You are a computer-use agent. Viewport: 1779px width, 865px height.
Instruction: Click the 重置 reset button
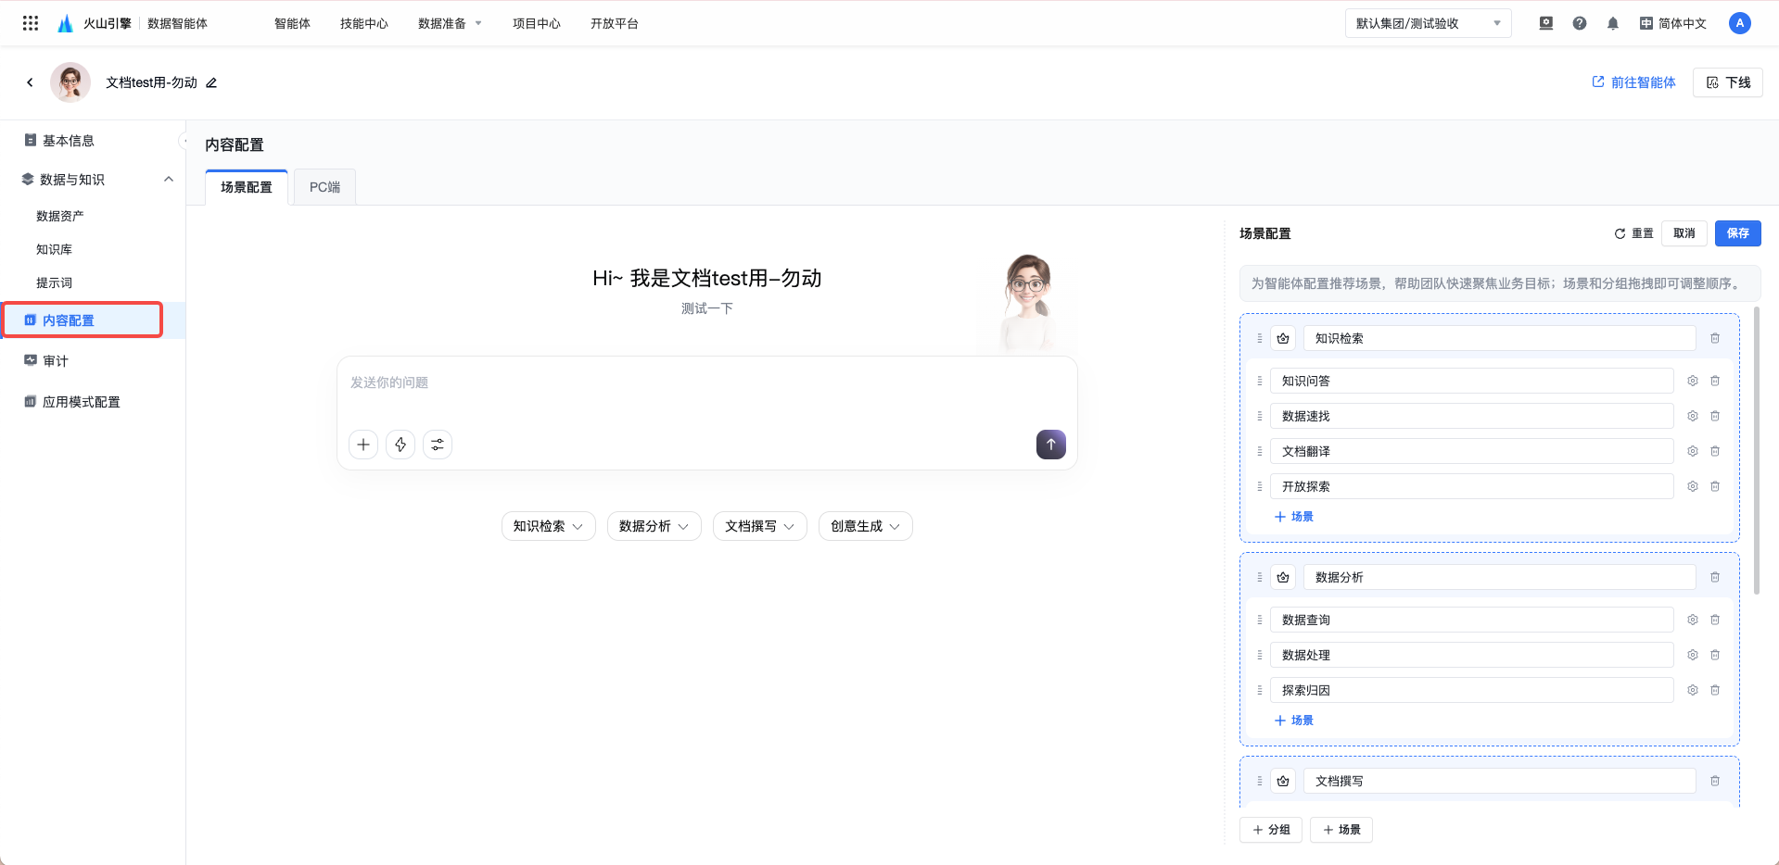pos(1634,233)
